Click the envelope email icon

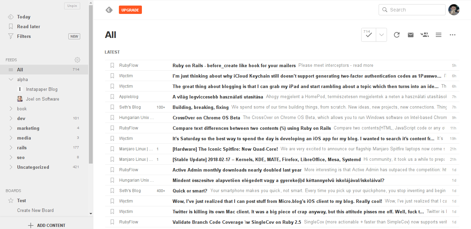click(411, 35)
